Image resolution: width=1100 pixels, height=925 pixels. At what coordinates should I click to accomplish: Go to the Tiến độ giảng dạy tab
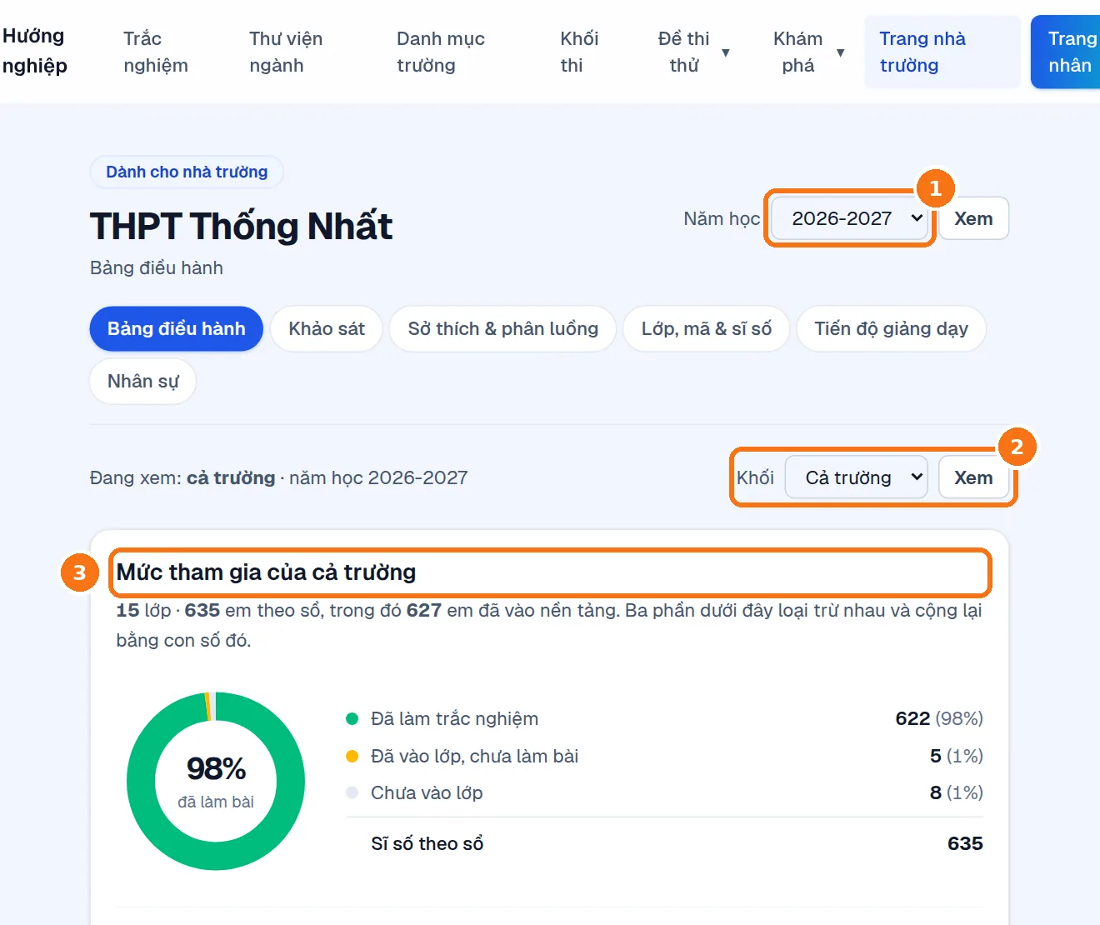pyautogui.click(x=891, y=328)
